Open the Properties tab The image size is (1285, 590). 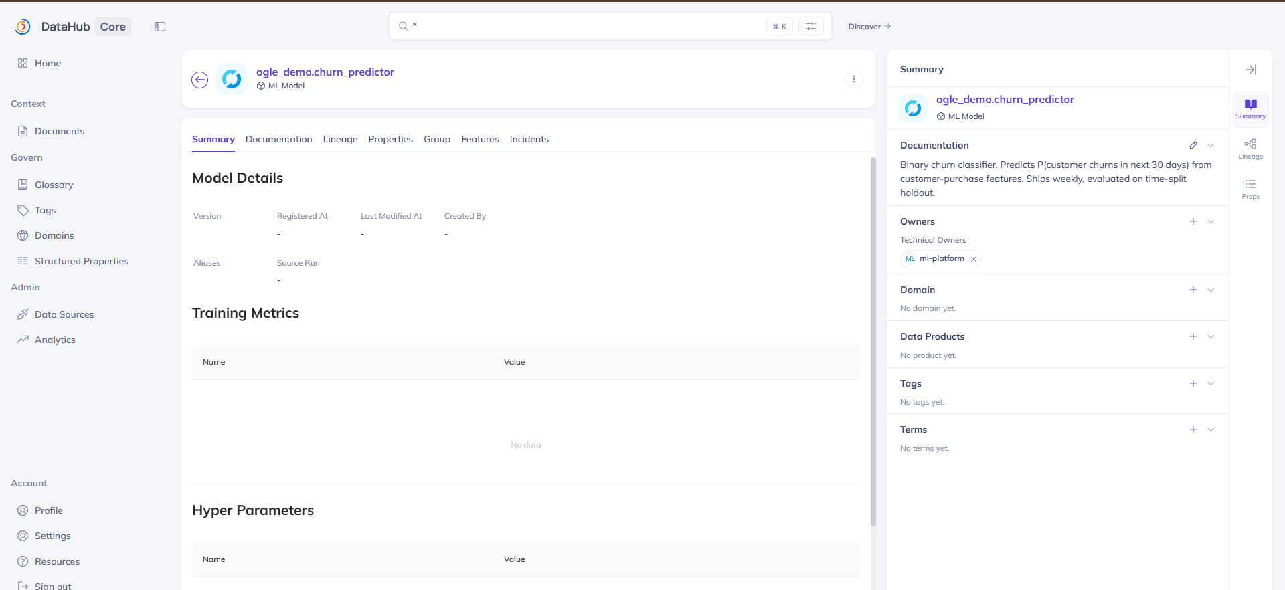pyautogui.click(x=391, y=139)
